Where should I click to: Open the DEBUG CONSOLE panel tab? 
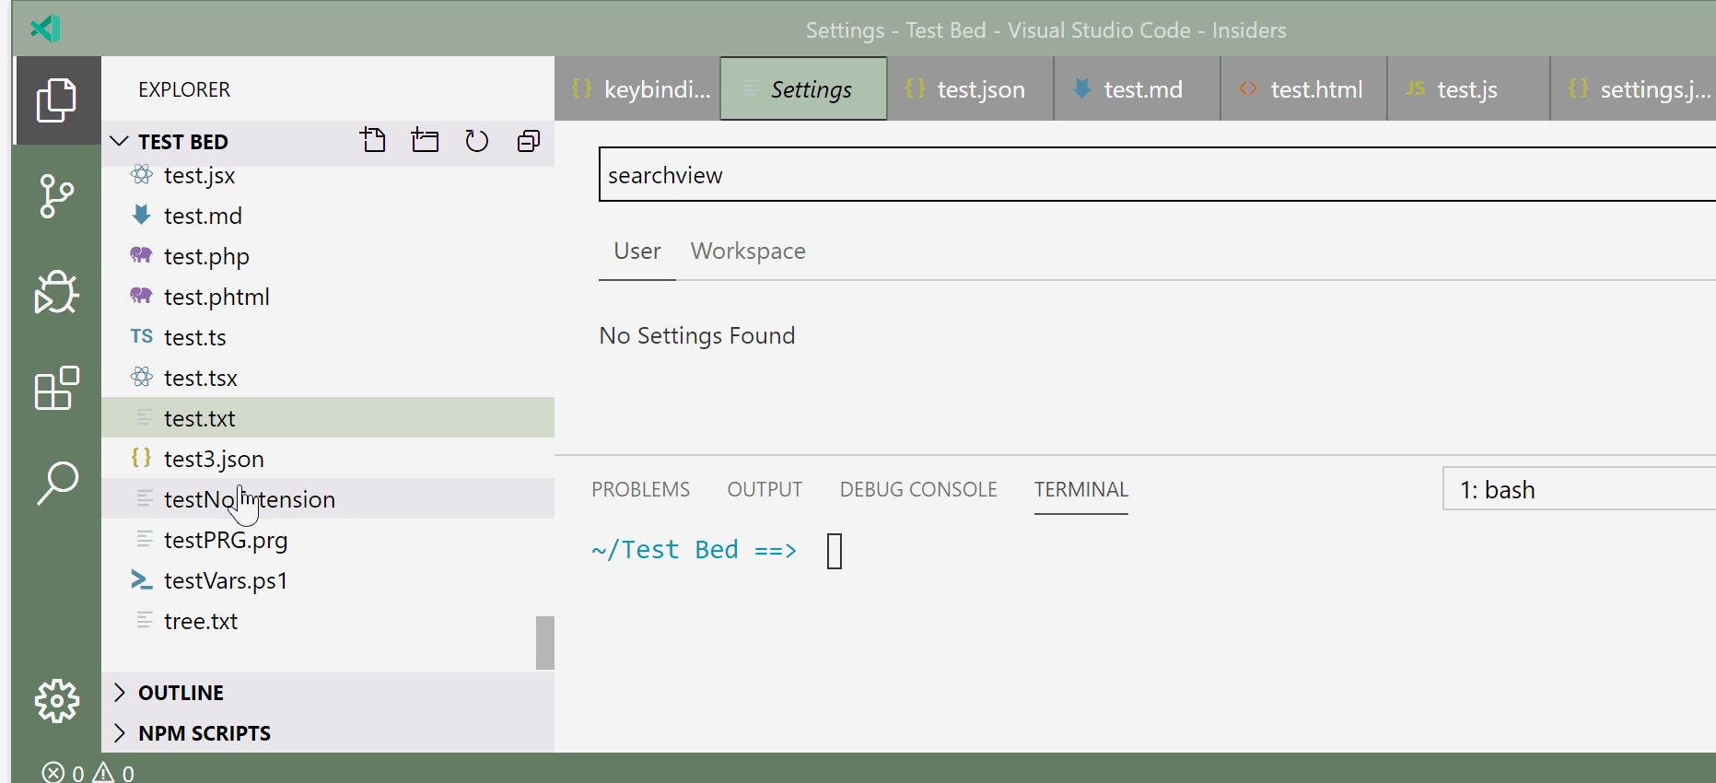(918, 489)
